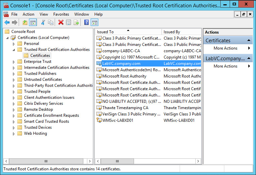Click the certificate icon beside Microsoft Root Authority

(99, 76)
